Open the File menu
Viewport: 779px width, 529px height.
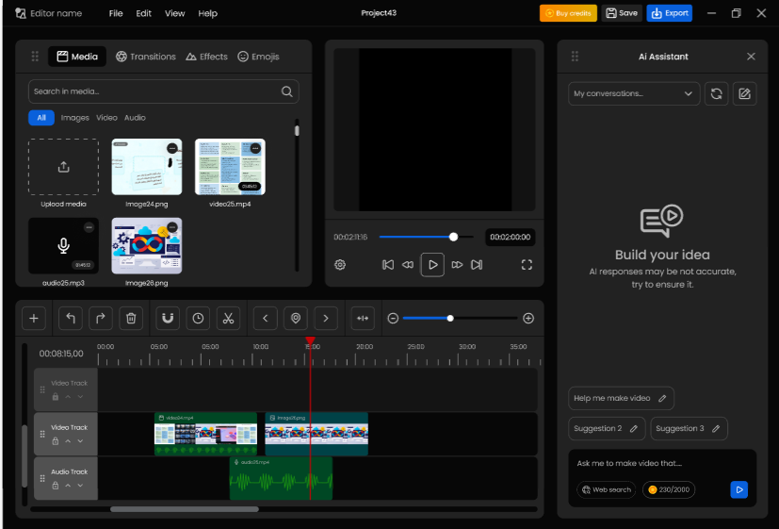(x=116, y=13)
